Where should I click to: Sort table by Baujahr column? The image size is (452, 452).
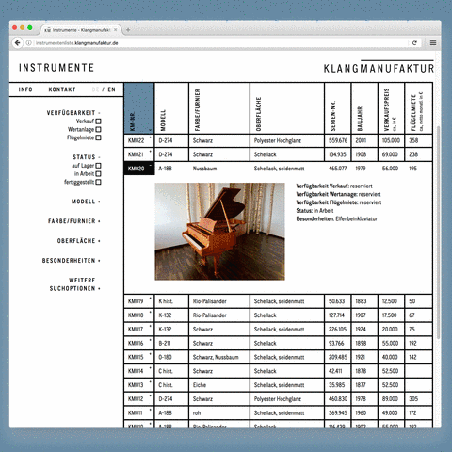(364, 108)
